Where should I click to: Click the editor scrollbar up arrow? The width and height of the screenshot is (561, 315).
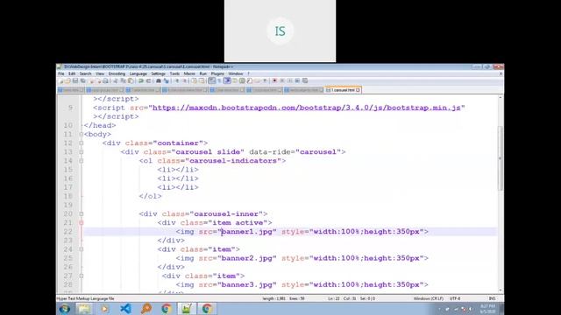(501, 98)
